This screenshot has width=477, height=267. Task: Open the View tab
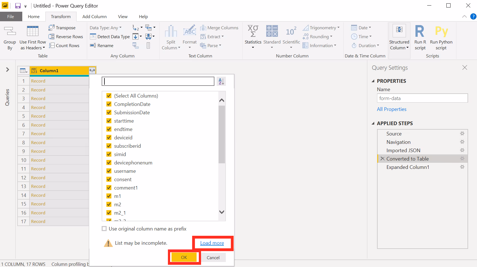[123, 17]
